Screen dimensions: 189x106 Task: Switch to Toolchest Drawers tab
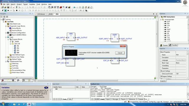pos(164,45)
